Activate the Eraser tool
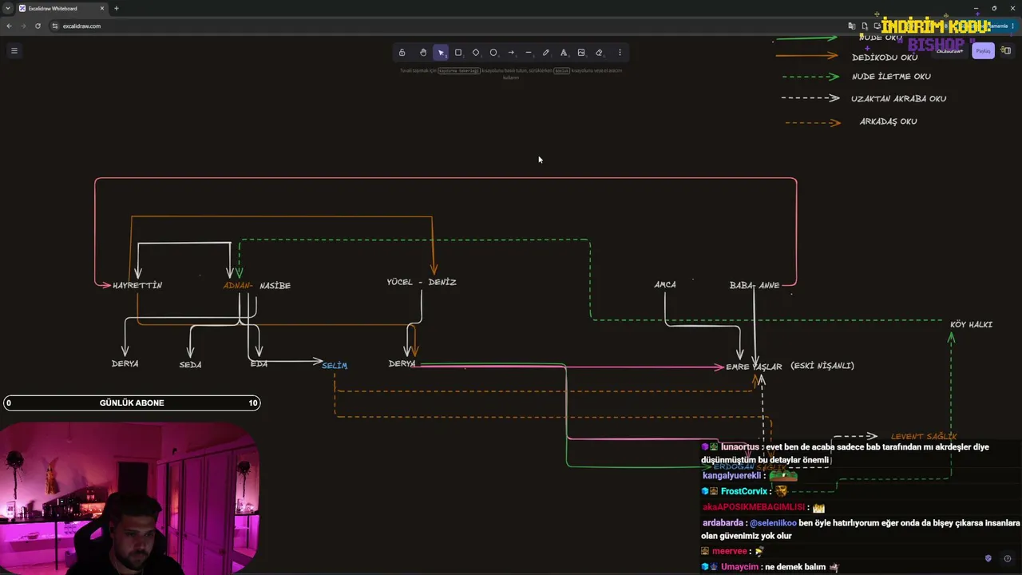This screenshot has height=575, width=1022. tap(599, 53)
